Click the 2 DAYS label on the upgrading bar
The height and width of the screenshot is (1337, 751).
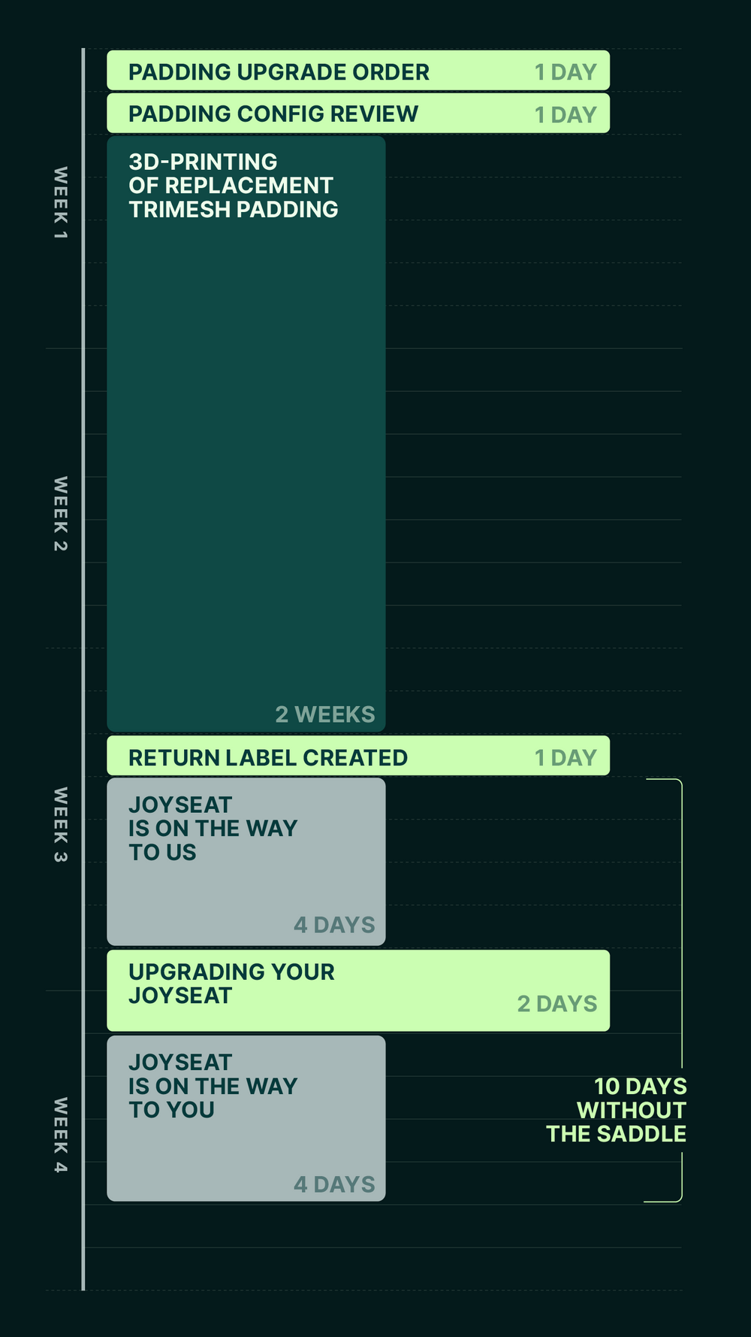click(x=557, y=1004)
